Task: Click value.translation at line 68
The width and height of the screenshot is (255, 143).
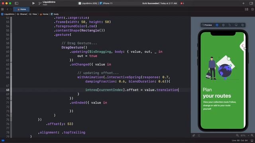Action: click(161, 90)
